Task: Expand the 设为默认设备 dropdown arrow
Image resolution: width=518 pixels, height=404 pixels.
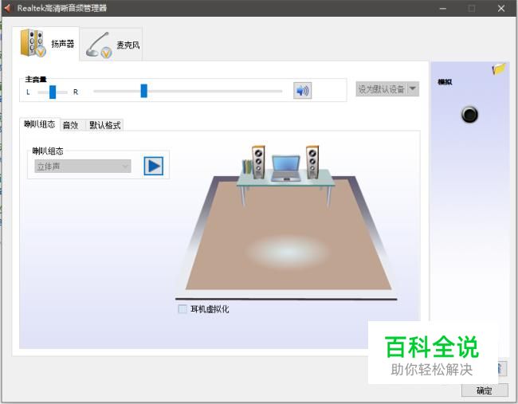Action: pyautogui.click(x=413, y=89)
